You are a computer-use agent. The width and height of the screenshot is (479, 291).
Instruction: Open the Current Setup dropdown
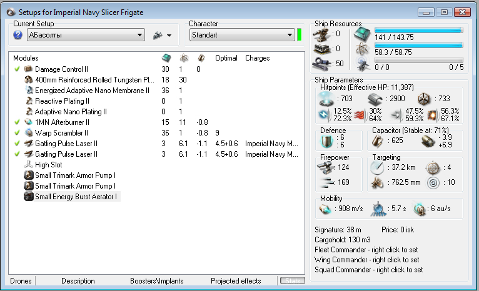tap(86, 35)
